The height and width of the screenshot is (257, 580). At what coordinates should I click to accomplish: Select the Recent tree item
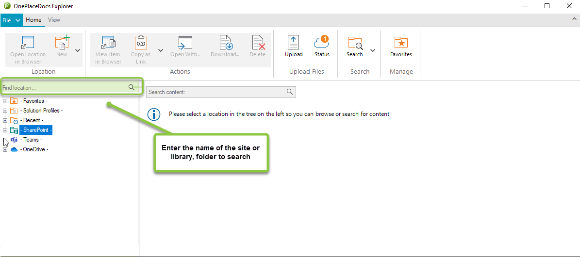(32, 120)
